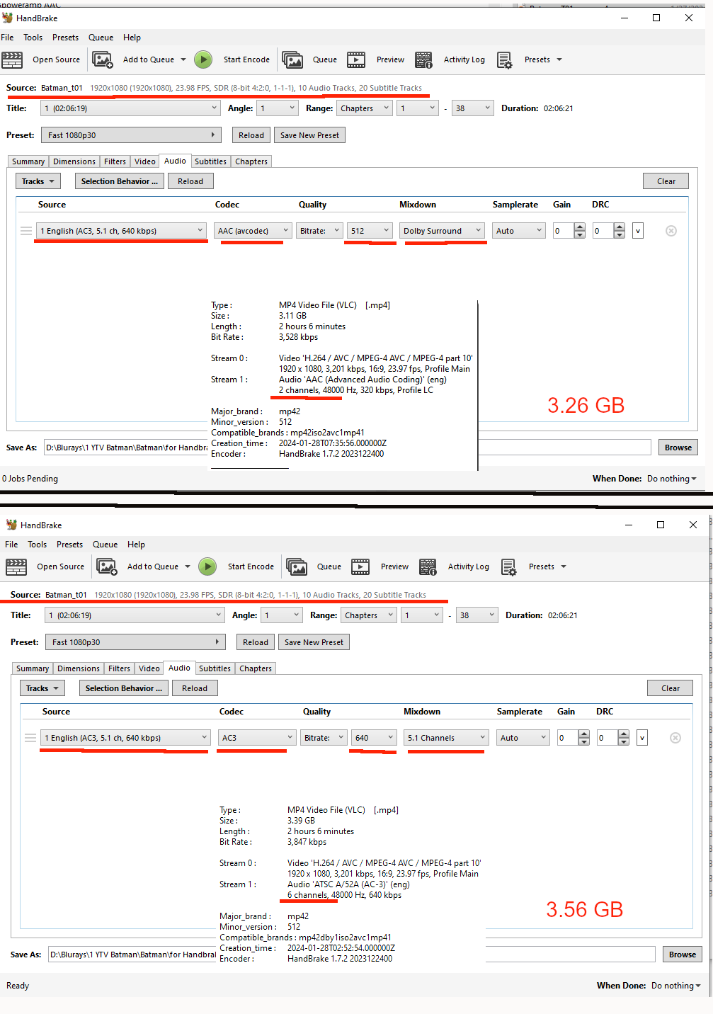Click Add to Queue icon in bottom window
Screen dimensions: 713x1014
click(x=108, y=567)
